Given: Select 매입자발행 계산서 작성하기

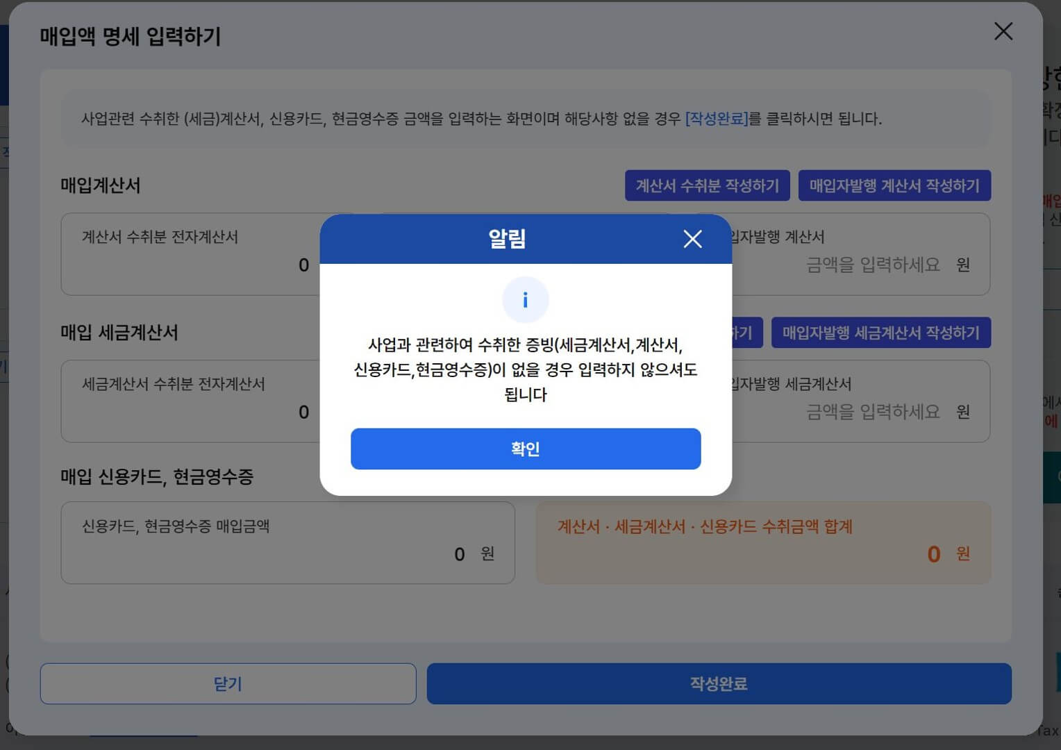Looking at the screenshot, I should point(894,185).
